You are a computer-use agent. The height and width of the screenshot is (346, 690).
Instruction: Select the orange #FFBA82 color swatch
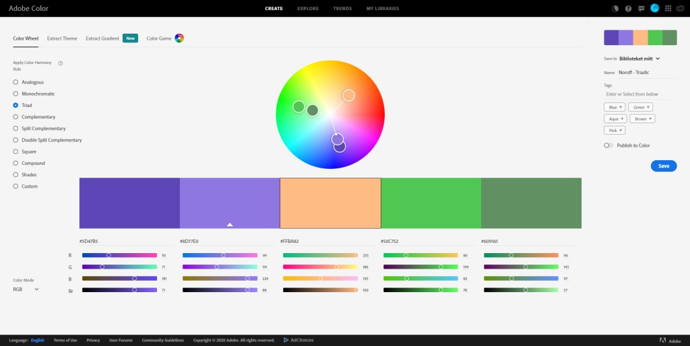click(330, 203)
